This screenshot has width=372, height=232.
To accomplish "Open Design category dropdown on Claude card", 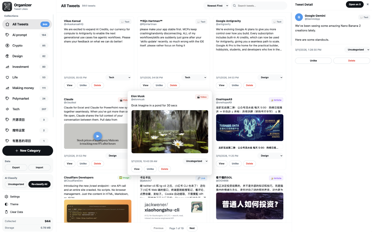I will [x=117, y=156].
